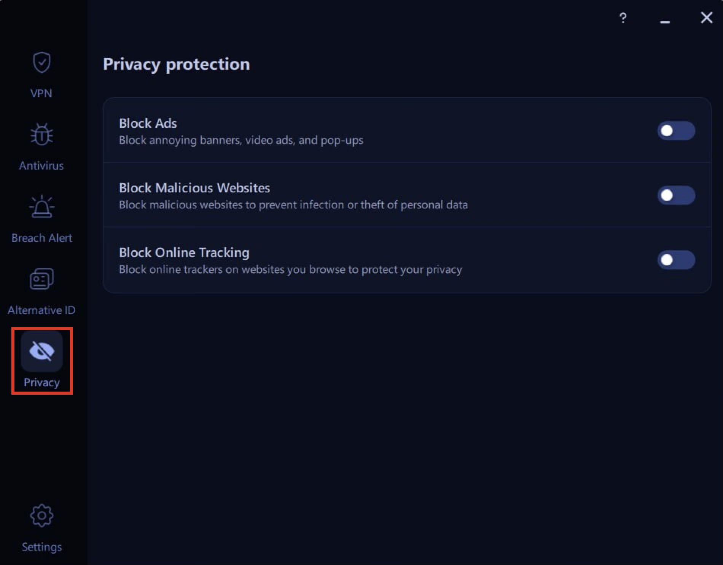The height and width of the screenshot is (565, 723).
Task: Click the Alternative ID card icon
Action: tap(41, 279)
